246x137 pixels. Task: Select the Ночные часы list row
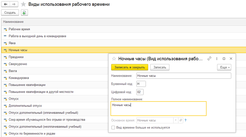point(124,50)
